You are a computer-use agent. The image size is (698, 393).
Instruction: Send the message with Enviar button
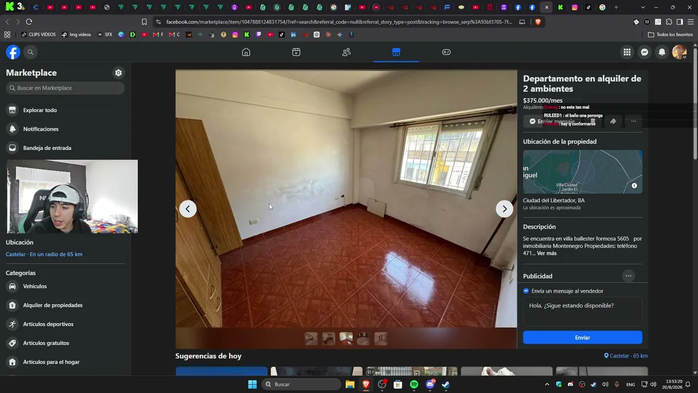click(582, 337)
